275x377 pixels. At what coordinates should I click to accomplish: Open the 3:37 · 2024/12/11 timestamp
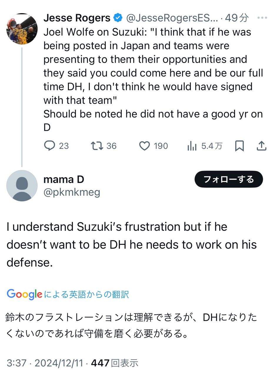pos(45,363)
